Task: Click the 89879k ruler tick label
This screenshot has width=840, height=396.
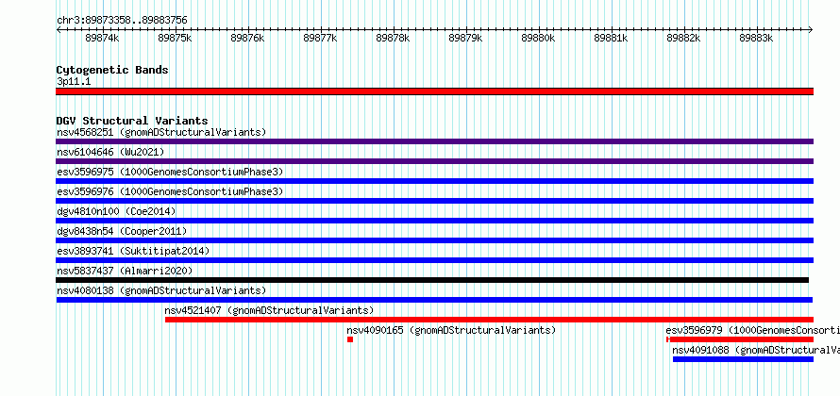Action: (x=465, y=38)
